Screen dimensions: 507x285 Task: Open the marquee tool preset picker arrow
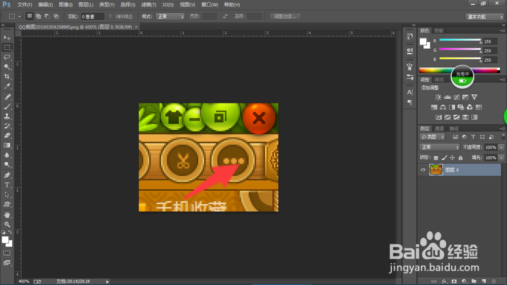[19, 17]
